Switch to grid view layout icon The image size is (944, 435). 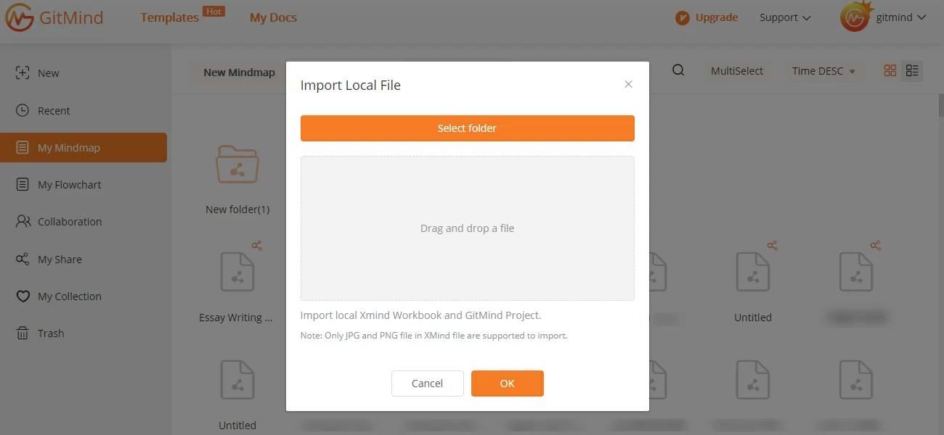pos(890,70)
